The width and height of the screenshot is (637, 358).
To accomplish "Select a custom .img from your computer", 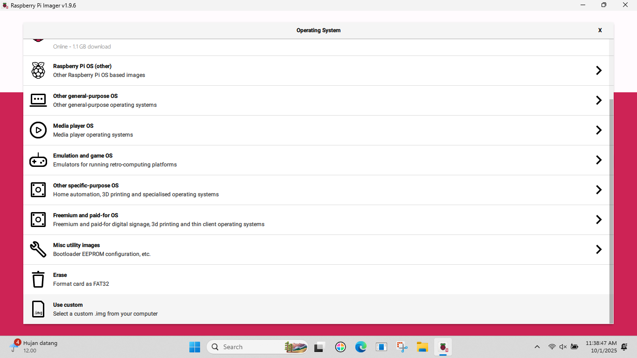I will click(105, 314).
